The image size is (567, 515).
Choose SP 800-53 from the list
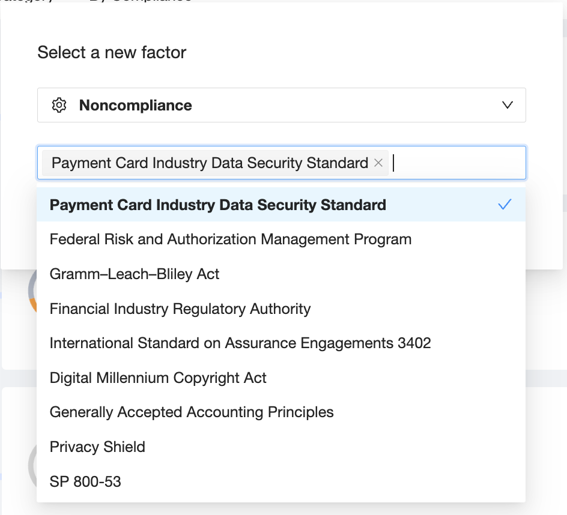85,481
